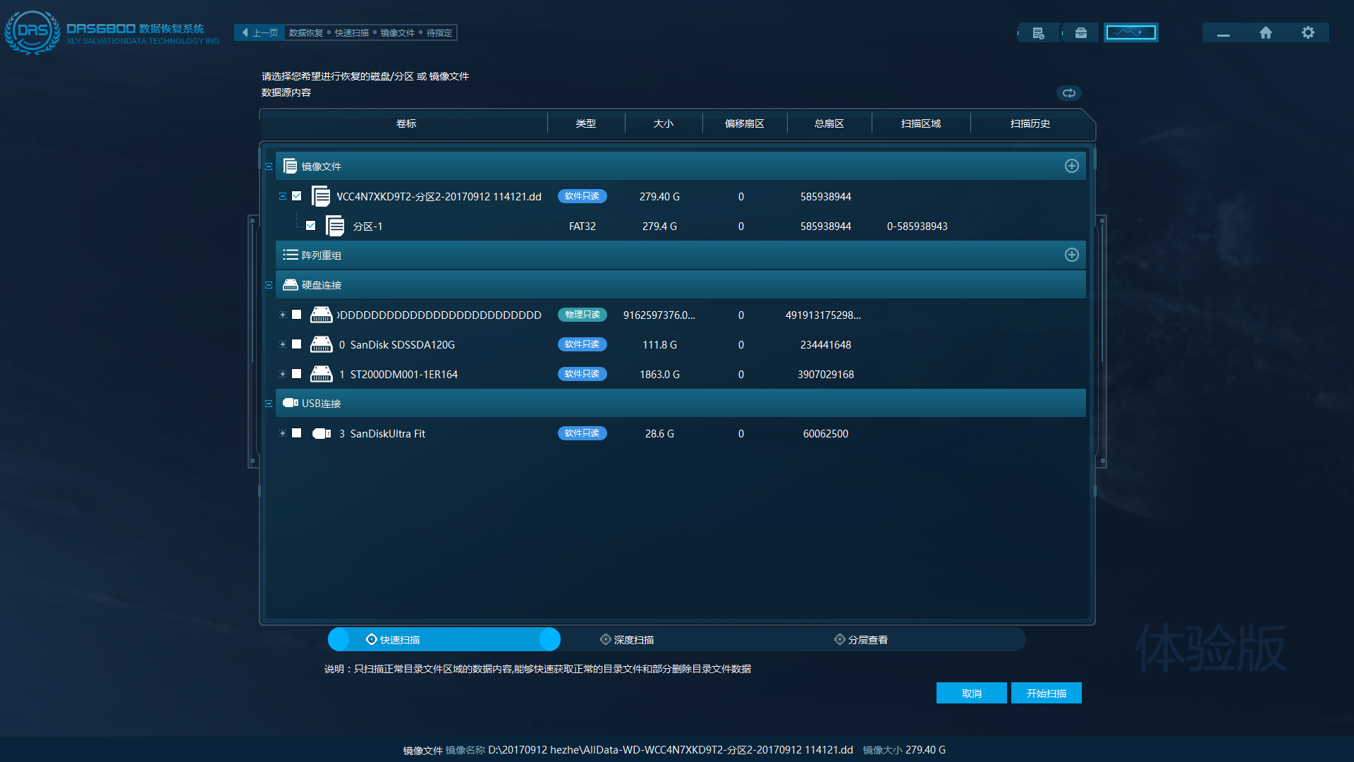Tick the SanDisk SDSSDA120G disk checkbox

pyautogui.click(x=297, y=344)
